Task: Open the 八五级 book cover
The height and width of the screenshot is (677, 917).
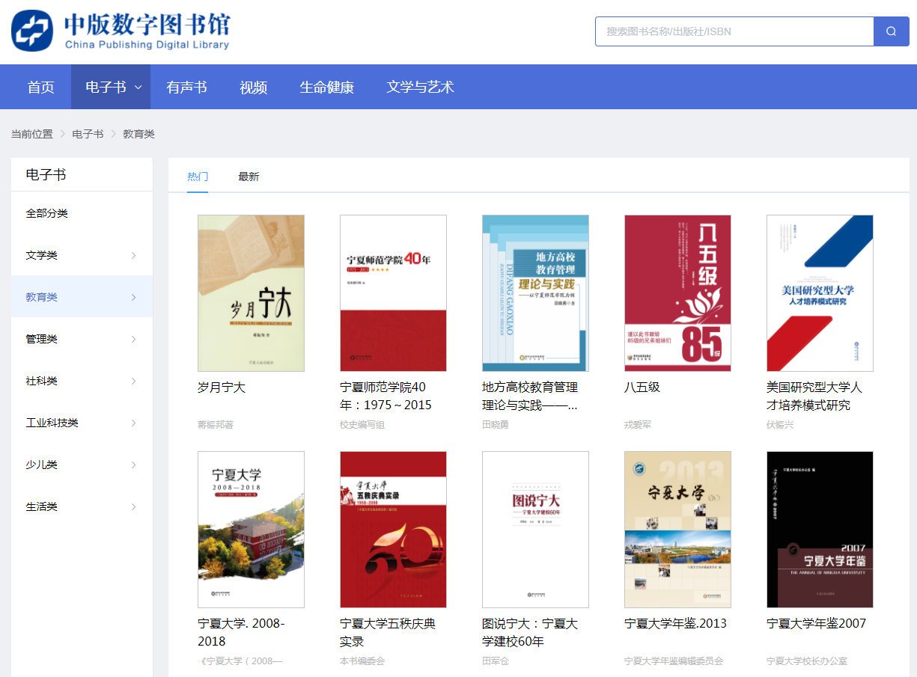Action: point(677,293)
